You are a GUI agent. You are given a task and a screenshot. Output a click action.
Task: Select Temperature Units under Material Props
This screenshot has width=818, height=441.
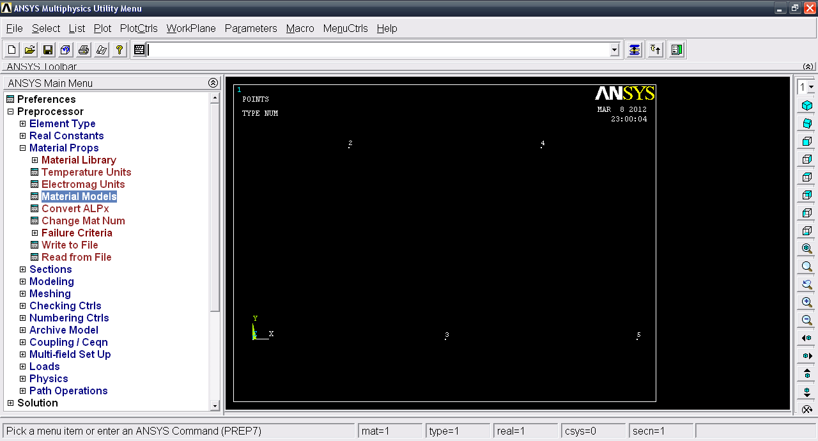coord(86,172)
